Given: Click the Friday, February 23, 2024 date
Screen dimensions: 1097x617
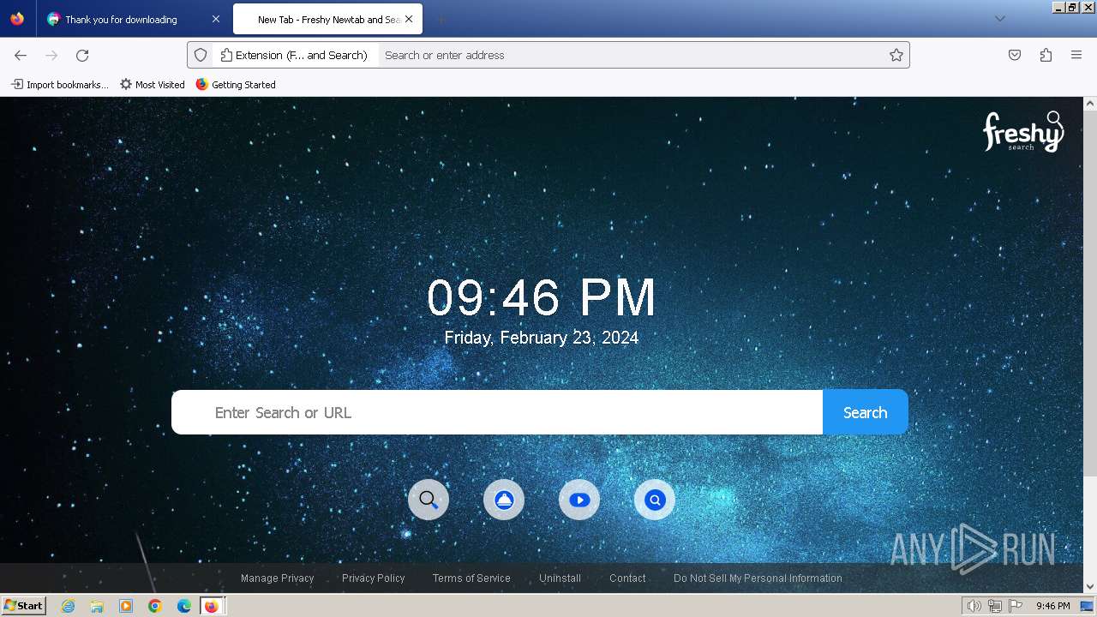Looking at the screenshot, I should [542, 338].
